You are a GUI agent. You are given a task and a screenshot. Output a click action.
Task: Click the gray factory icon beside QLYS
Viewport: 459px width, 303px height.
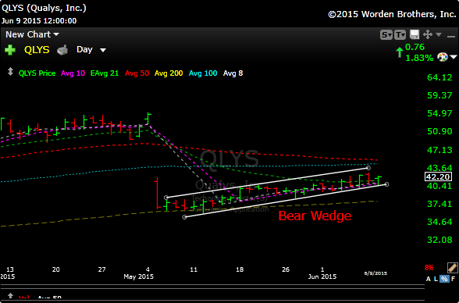pyautogui.click(x=62, y=50)
